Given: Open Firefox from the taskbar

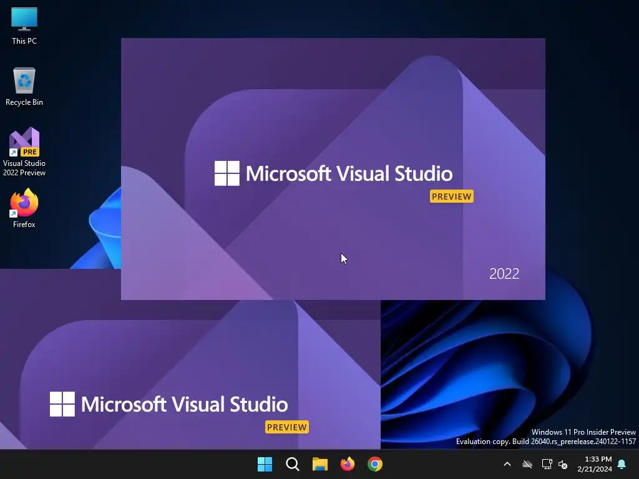Looking at the screenshot, I should click(x=347, y=464).
